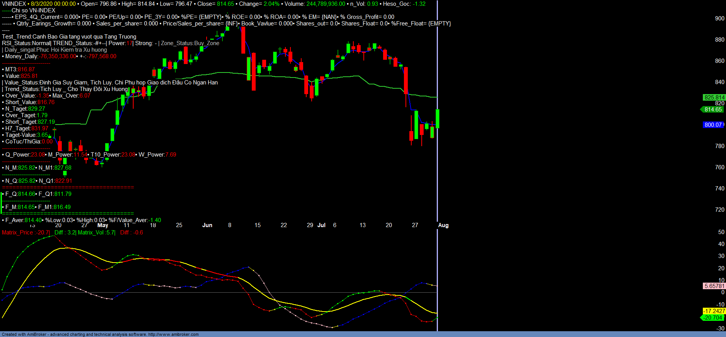This screenshot has height=337, width=726.
Task: Click the Jul month label on date axis
Action: tap(321, 225)
